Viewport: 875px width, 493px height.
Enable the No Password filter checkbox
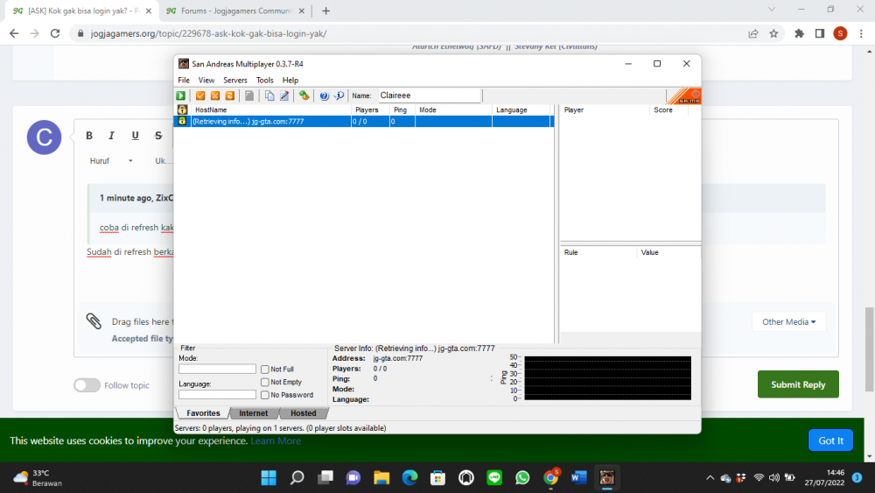tap(265, 395)
